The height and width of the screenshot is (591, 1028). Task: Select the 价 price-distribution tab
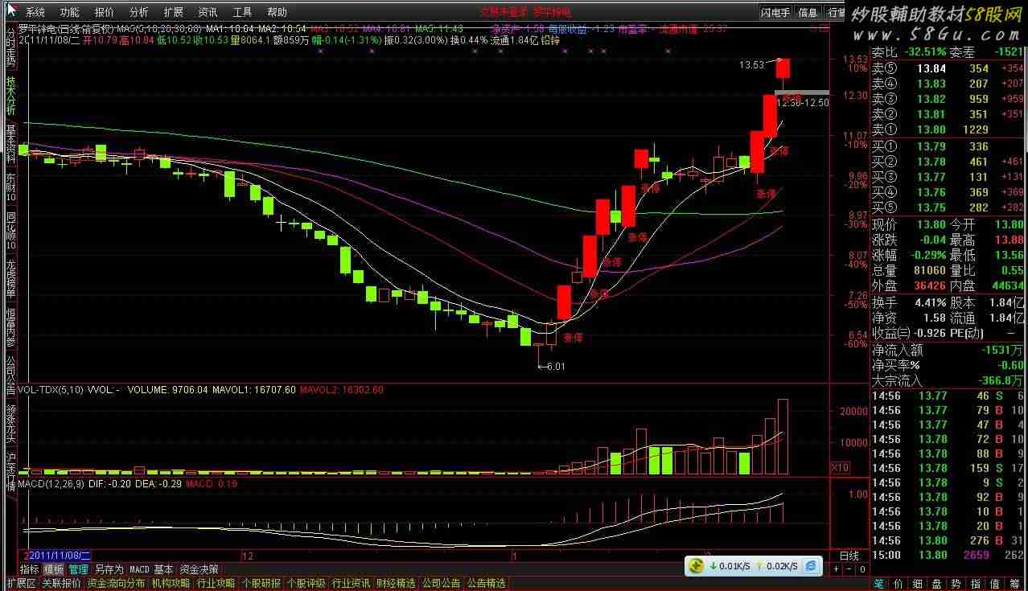pos(898,584)
